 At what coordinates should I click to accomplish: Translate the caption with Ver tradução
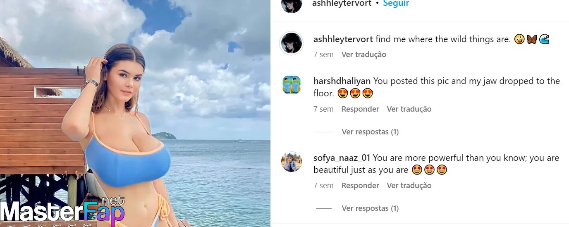(364, 55)
